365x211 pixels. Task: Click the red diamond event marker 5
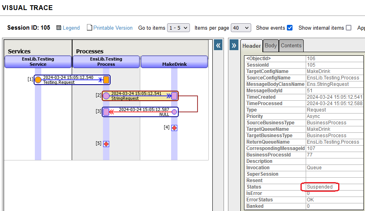106,144
